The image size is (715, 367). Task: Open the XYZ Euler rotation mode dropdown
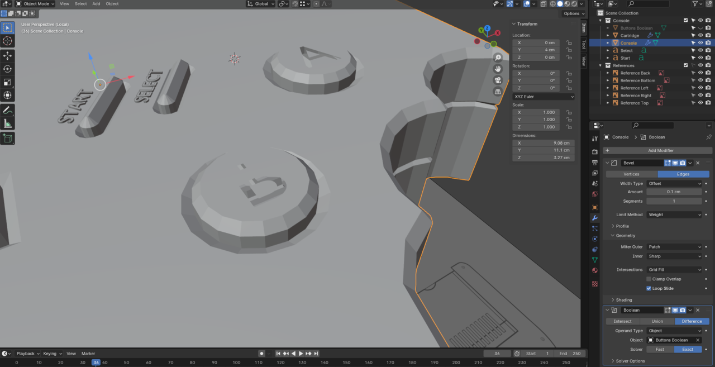click(544, 97)
